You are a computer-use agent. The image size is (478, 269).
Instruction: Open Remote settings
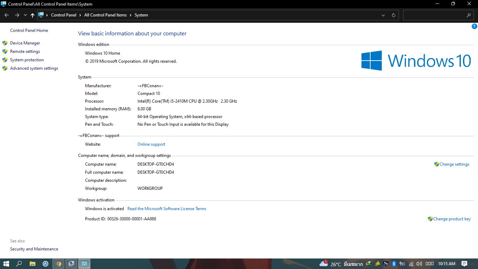coord(25,51)
